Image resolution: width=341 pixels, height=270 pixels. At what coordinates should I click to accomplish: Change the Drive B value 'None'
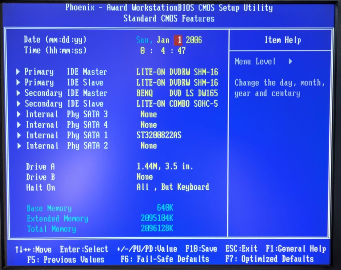[145, 177]
